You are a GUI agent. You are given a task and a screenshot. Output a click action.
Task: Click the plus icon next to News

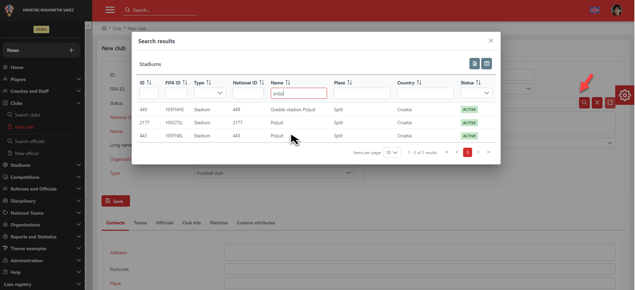[71, 50]
